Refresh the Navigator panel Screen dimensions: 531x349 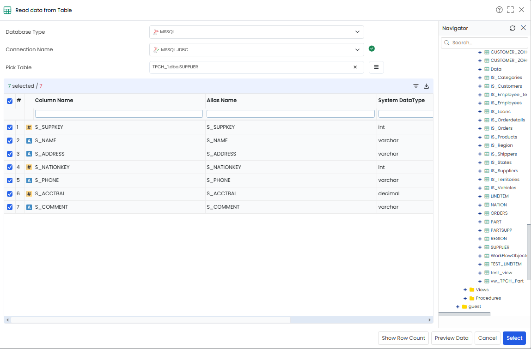coord(513,28)
